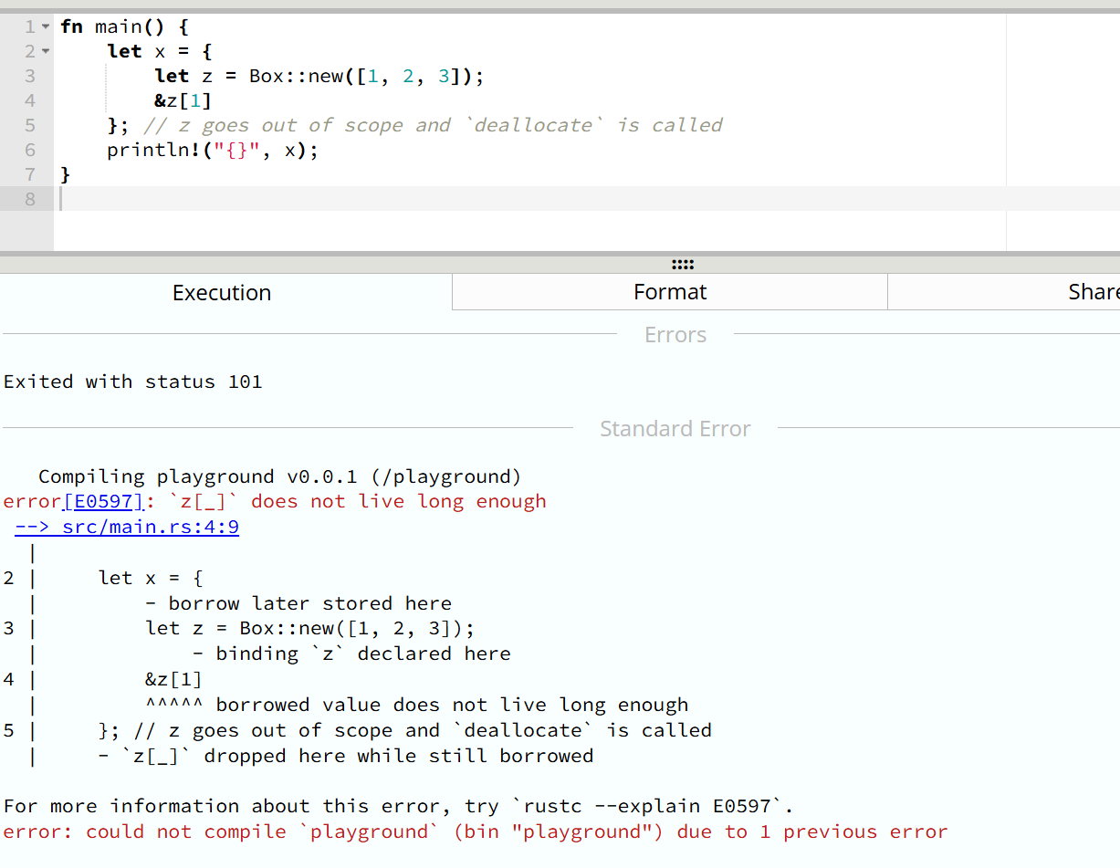Collapse the let x block fold arrow
The image size is (1120, 868).
pos(46,52)
